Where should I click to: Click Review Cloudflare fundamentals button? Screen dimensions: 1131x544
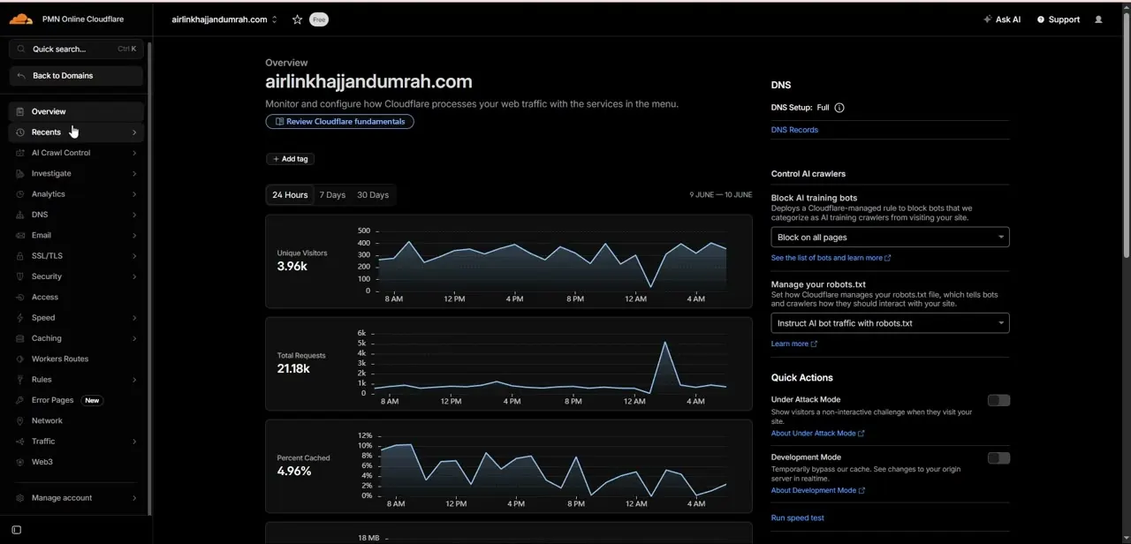(x=339, y=122)
